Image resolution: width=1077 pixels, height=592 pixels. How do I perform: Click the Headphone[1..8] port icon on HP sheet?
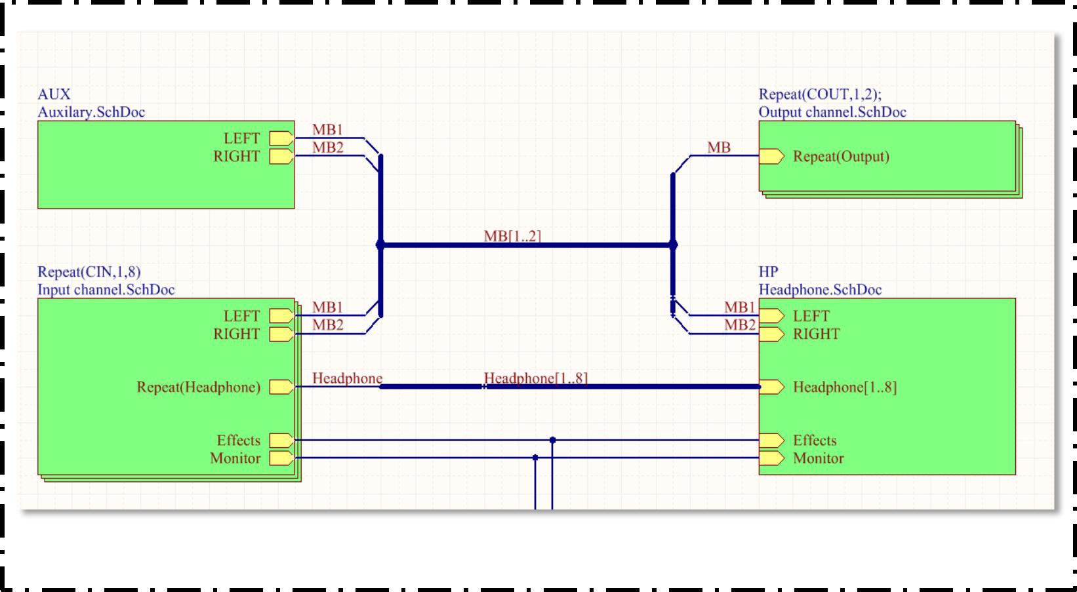772,387
